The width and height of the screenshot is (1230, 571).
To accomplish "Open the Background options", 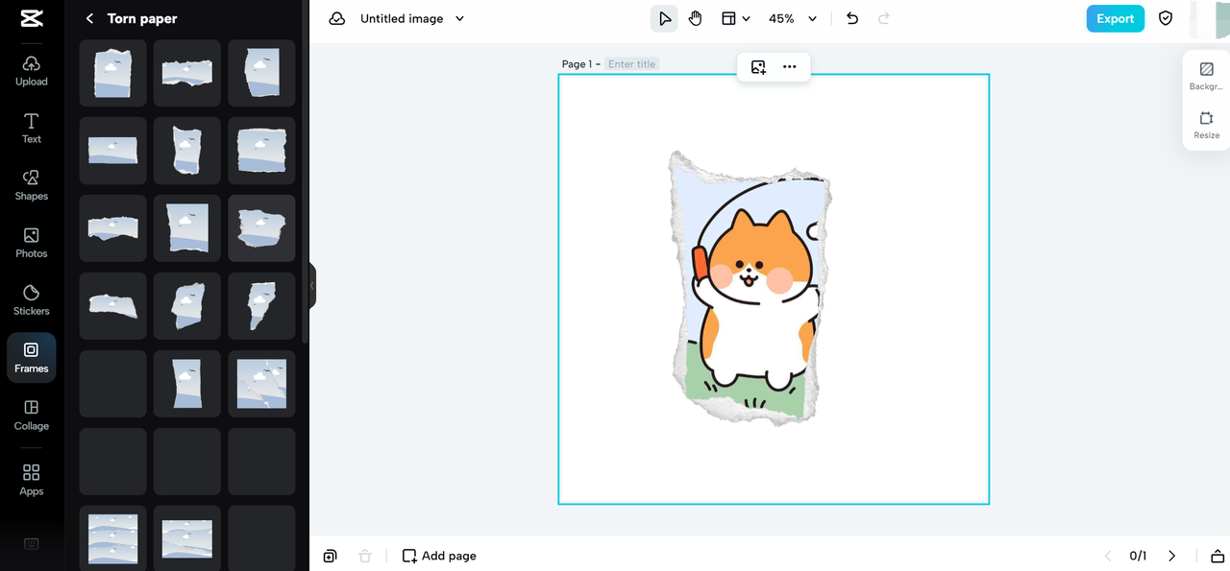I will coord(1206,76).
